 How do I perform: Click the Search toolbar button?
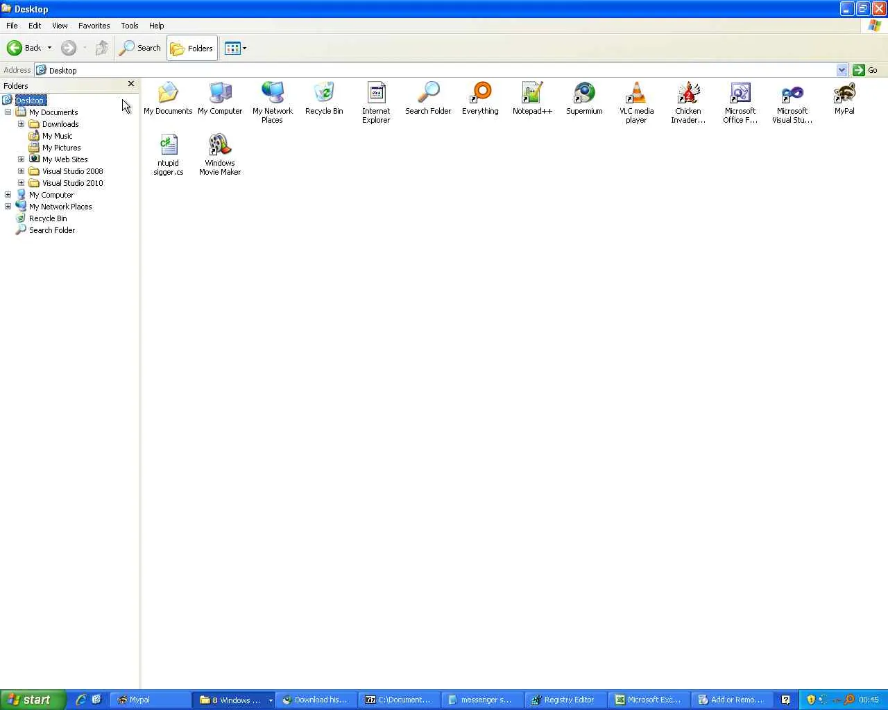click(x=140, y=48)
